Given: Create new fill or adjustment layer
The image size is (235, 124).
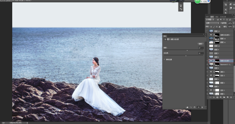Looking at the screenshot, I should coord(221,97).
